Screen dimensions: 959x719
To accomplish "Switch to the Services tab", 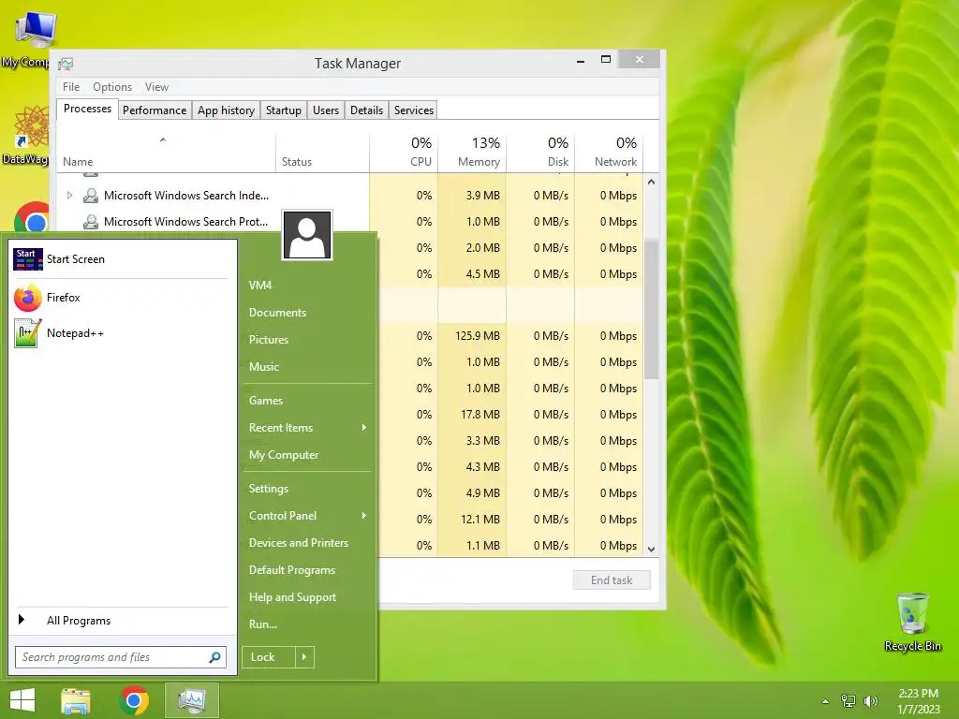I will point(413,110).
